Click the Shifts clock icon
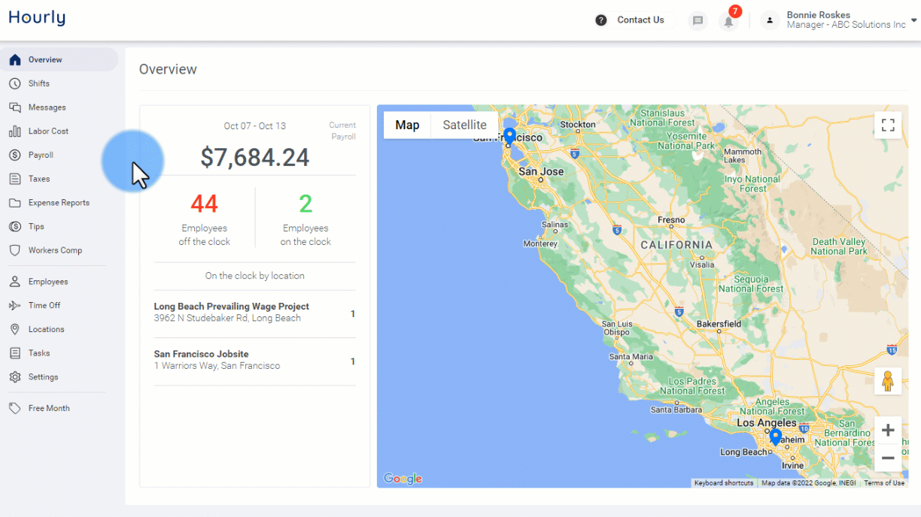This screenshot has height=517, width=921. (14, 83)
